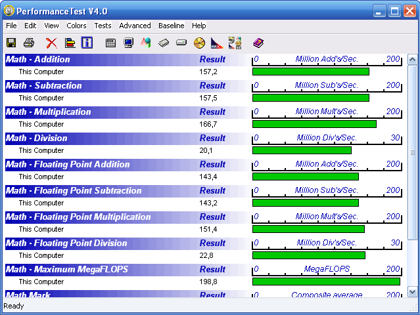Open the View menu
This screenshot has width=420, height=315.
click(51, 26)
